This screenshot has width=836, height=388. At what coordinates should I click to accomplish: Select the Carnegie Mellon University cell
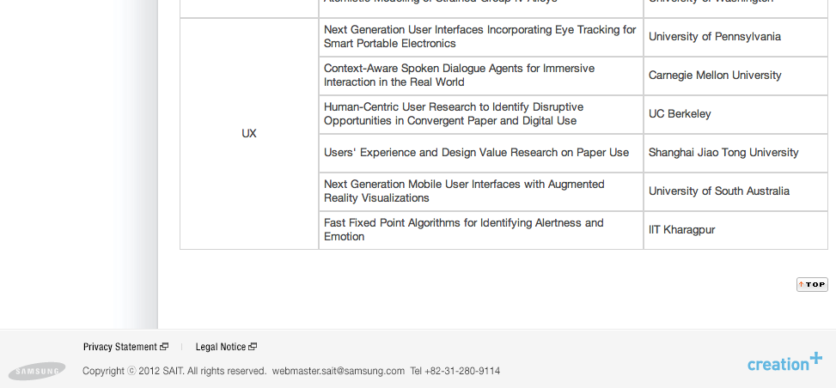pos(735,76)
